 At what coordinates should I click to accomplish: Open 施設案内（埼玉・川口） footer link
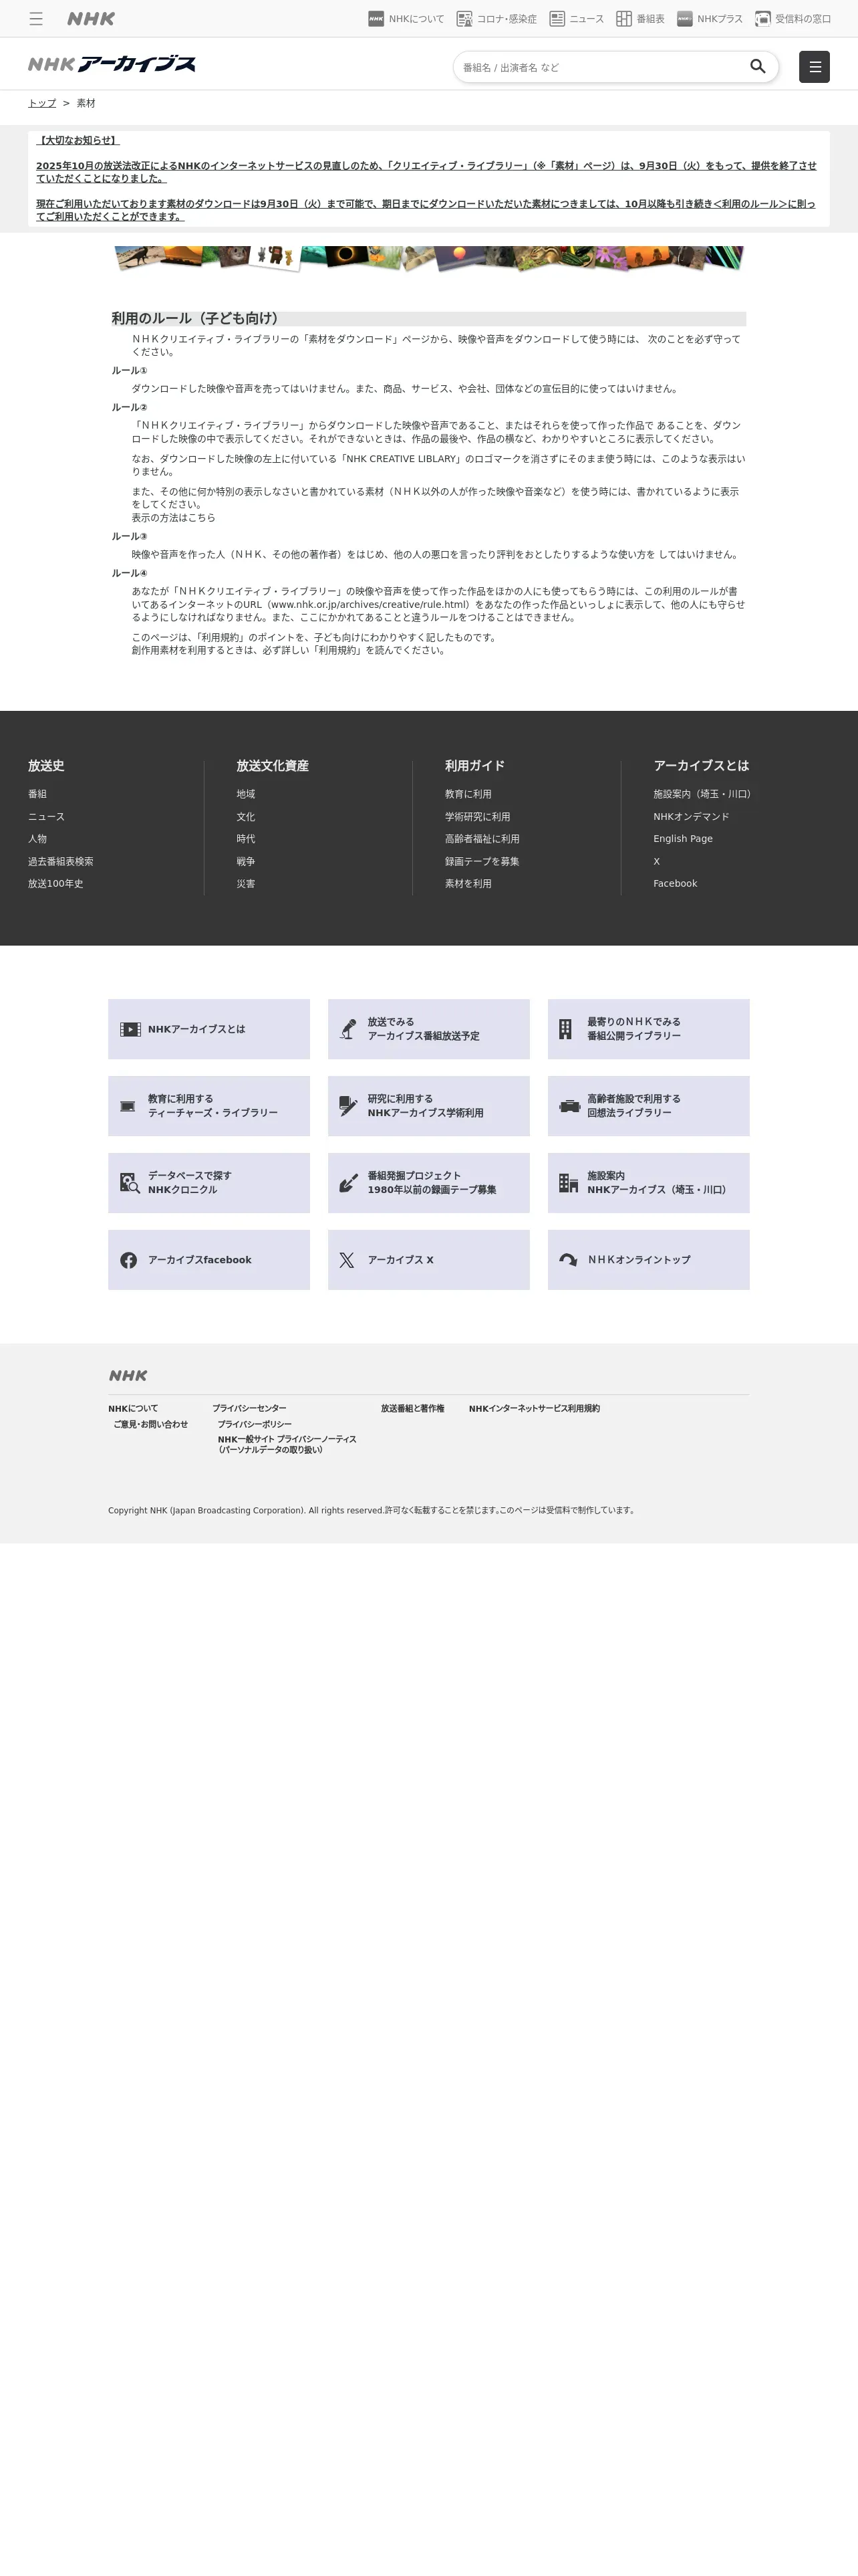[x=702, y=794]
